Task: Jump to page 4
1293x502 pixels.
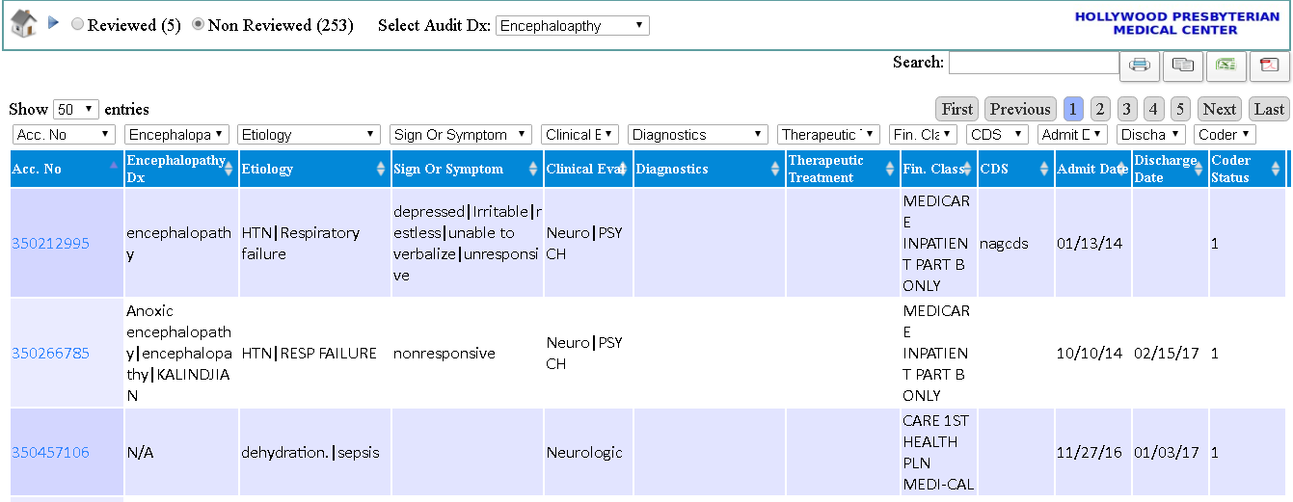Action: 1154,109
